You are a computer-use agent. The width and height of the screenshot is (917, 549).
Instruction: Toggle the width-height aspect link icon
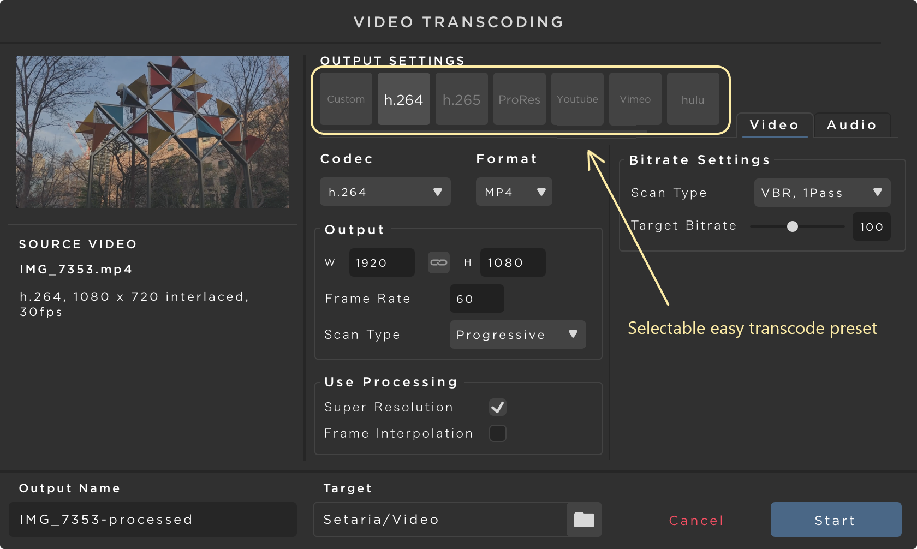point(439,262)
